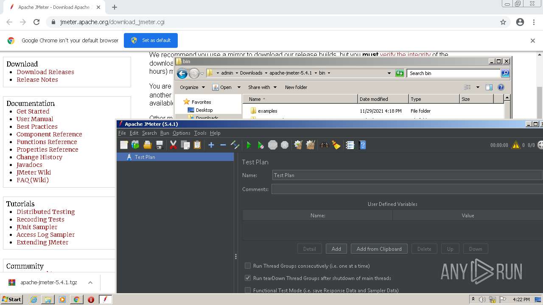
Task: Open the Distributed Testing tutorial link
Action: [x=46, y=212]
